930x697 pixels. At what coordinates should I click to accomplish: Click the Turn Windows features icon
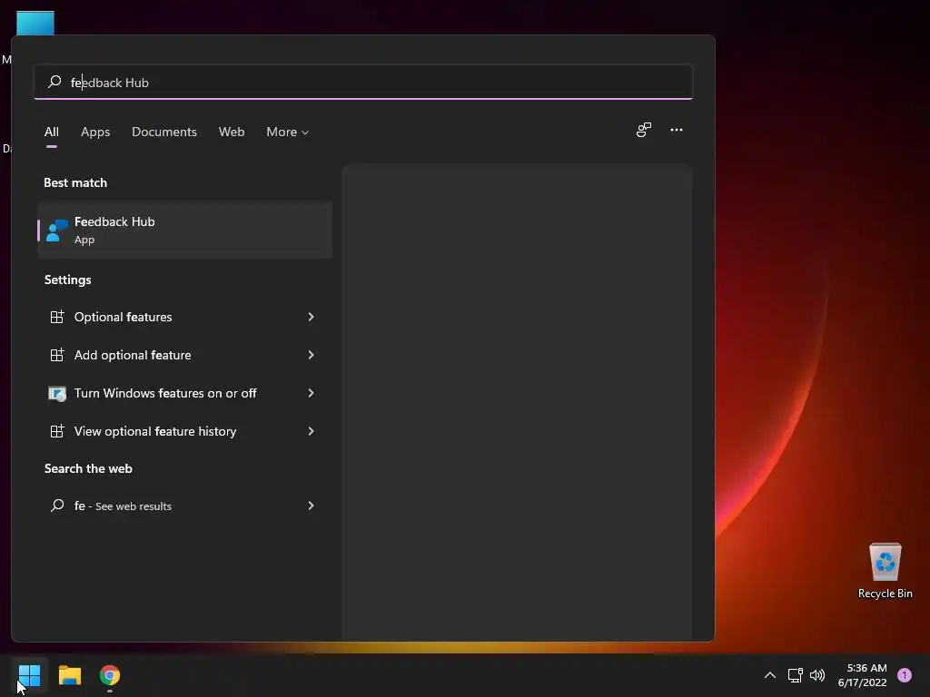[x=57, y=393]
